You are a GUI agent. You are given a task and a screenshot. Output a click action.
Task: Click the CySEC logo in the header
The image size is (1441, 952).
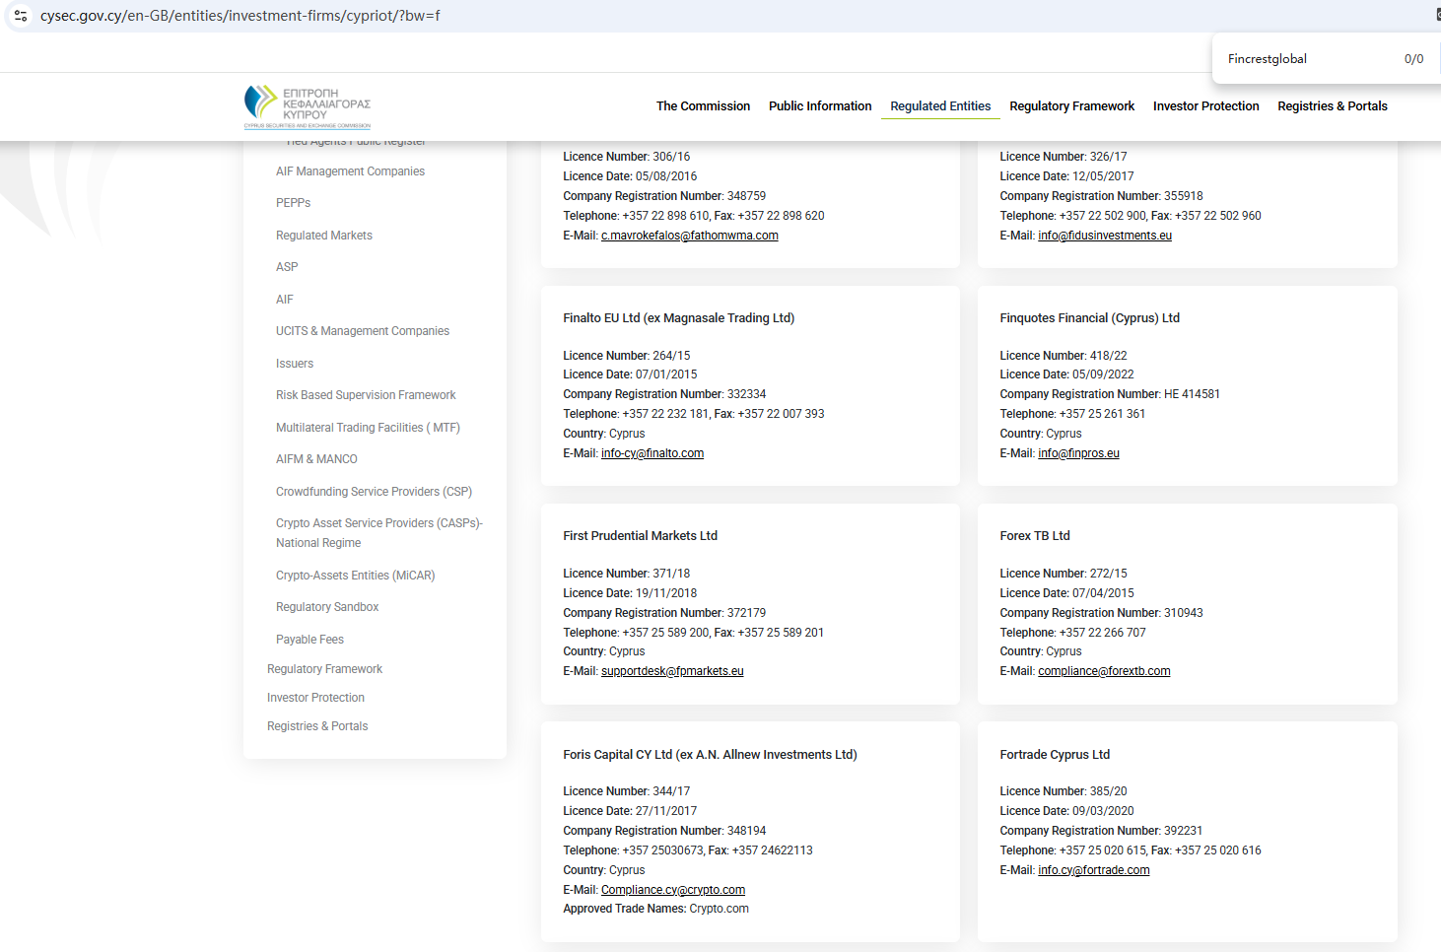pyautogui.click(x=307, y=105)
